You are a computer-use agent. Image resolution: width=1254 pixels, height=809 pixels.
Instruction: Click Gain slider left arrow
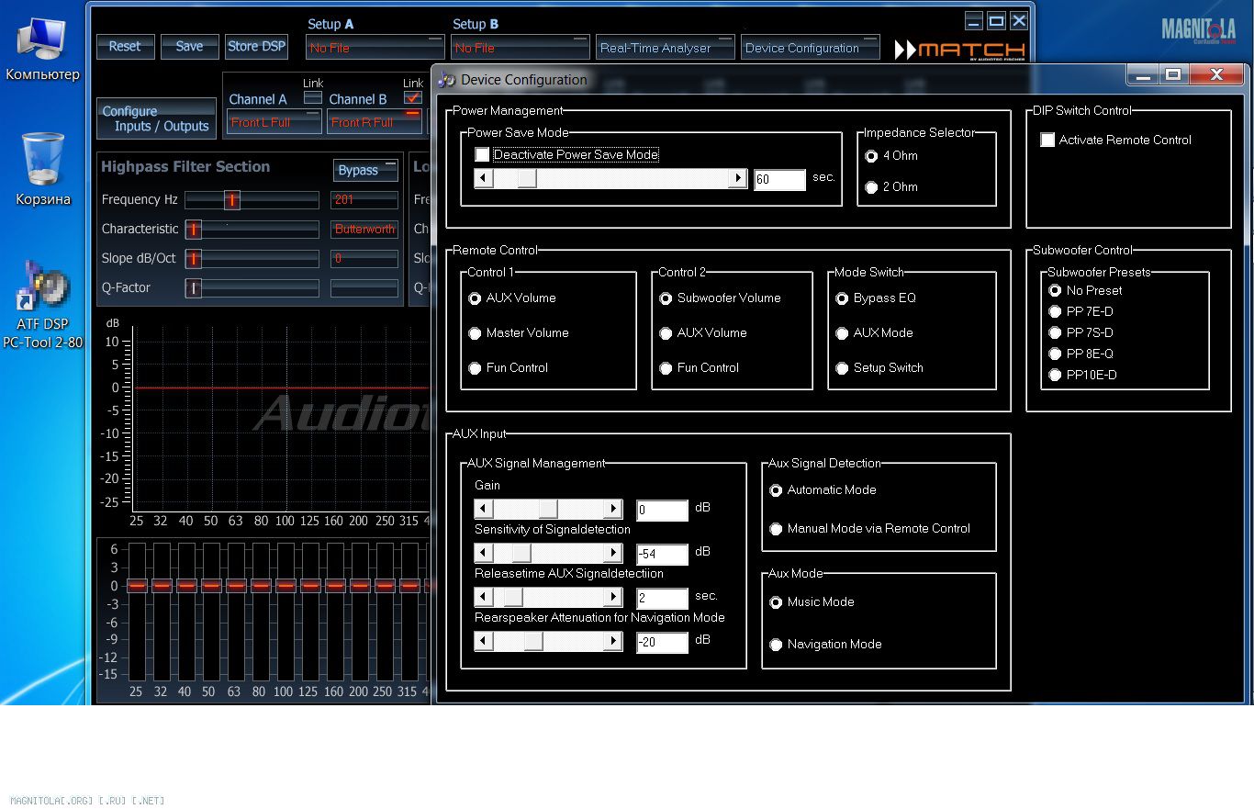484,509
